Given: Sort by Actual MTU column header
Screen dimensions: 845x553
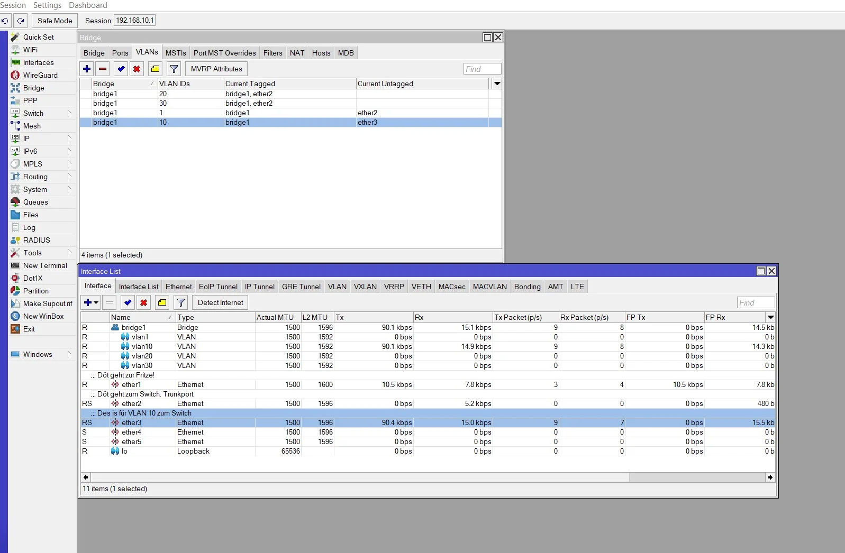Looking at the screenshot, I should (278, 317).
